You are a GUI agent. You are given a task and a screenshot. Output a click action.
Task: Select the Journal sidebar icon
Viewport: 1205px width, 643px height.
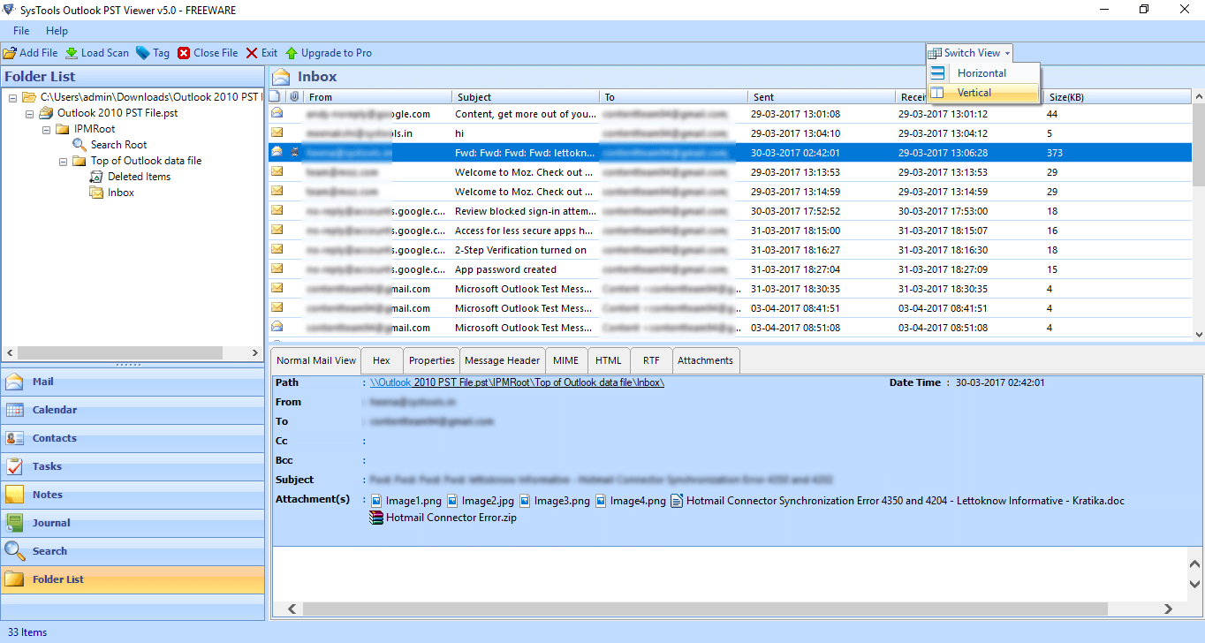coord(22,522)
